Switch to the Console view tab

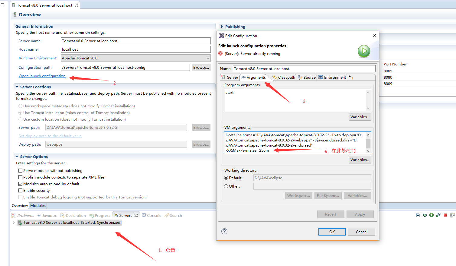(151, 215)
